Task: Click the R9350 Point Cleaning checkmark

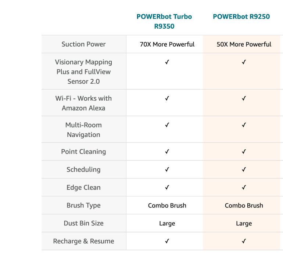Action: coord(167,152)
